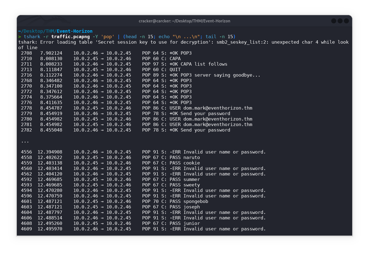Click packet 2713 QUIT command line
This screenshot has width=369, height=254.
pyautogui.click(x=175, y=69)
